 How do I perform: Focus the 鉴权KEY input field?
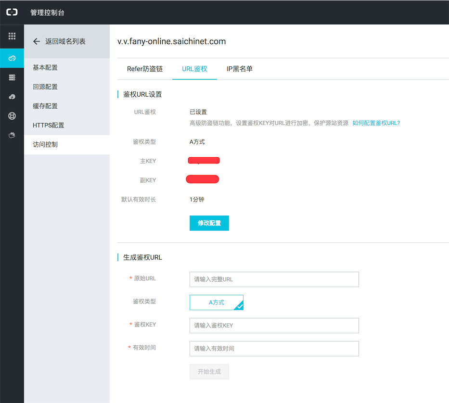pos(274,326)
